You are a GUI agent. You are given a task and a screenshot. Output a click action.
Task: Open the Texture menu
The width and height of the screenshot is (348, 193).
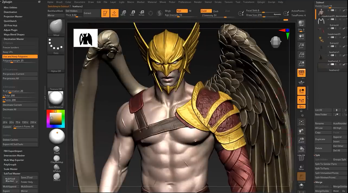(x=228, y=2)
